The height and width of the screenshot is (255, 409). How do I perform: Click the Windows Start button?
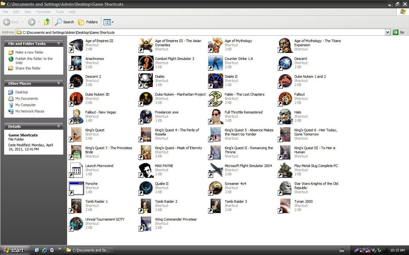(15, 250)
